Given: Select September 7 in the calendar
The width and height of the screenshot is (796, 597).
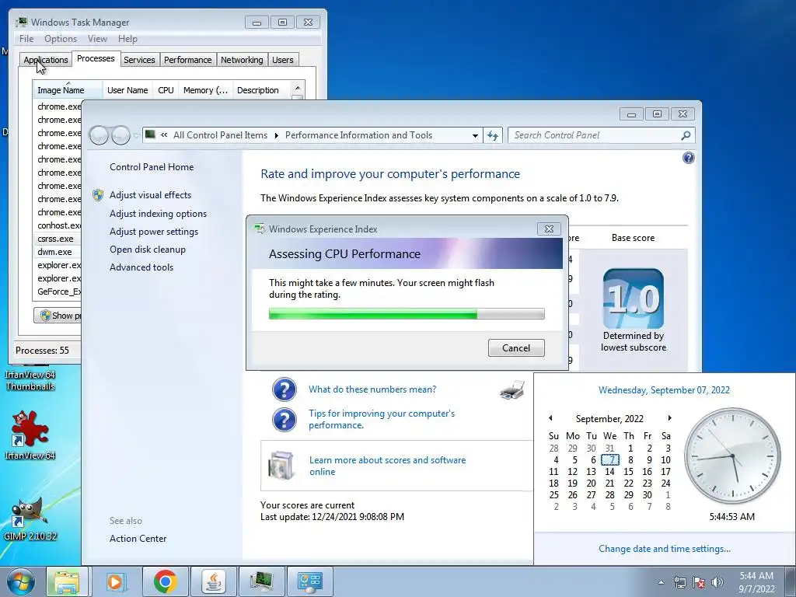Looking at the screenshot, I should [x=610, y=460].
